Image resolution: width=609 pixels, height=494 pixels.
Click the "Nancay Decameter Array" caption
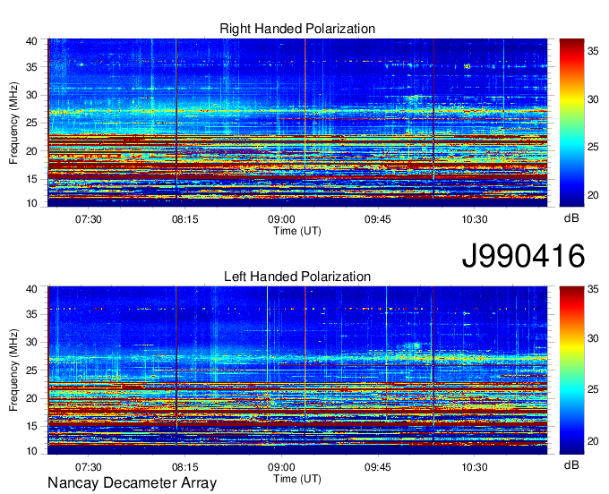[132, 483]
